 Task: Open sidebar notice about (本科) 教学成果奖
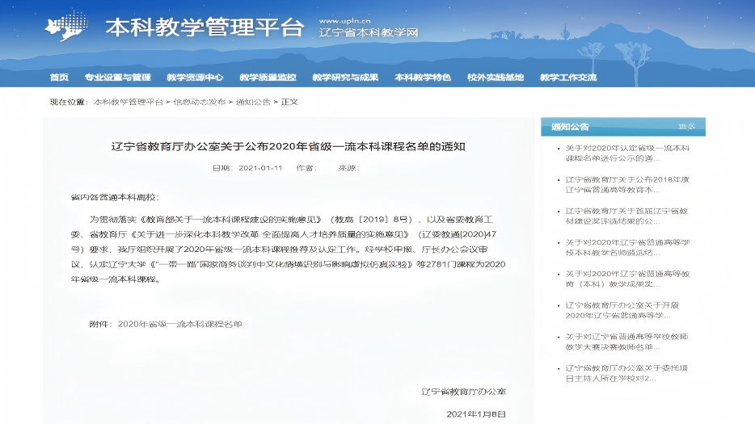coord(627,279)
